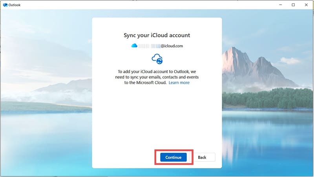Click the Outlook app icon in title bar
Screen dimensions: 314x177
5,5
